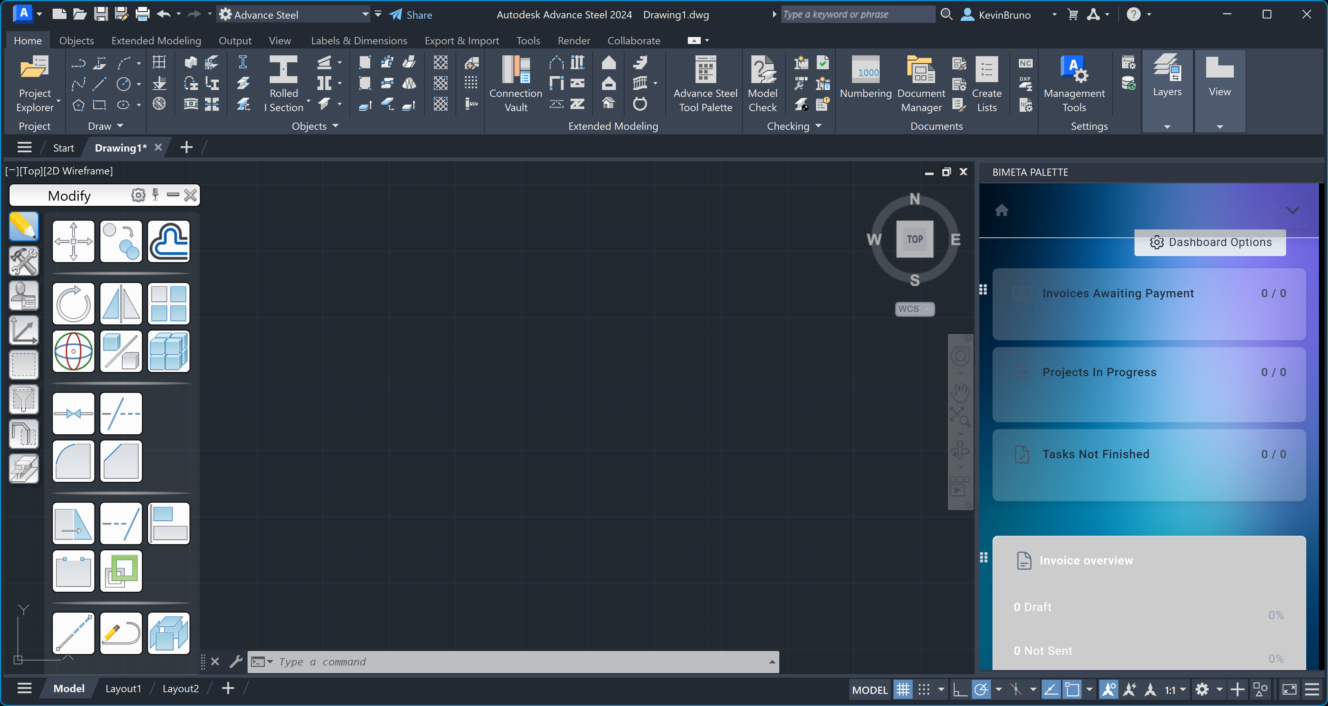Toggle ortho mode in status bar

[x=959, y=689]
